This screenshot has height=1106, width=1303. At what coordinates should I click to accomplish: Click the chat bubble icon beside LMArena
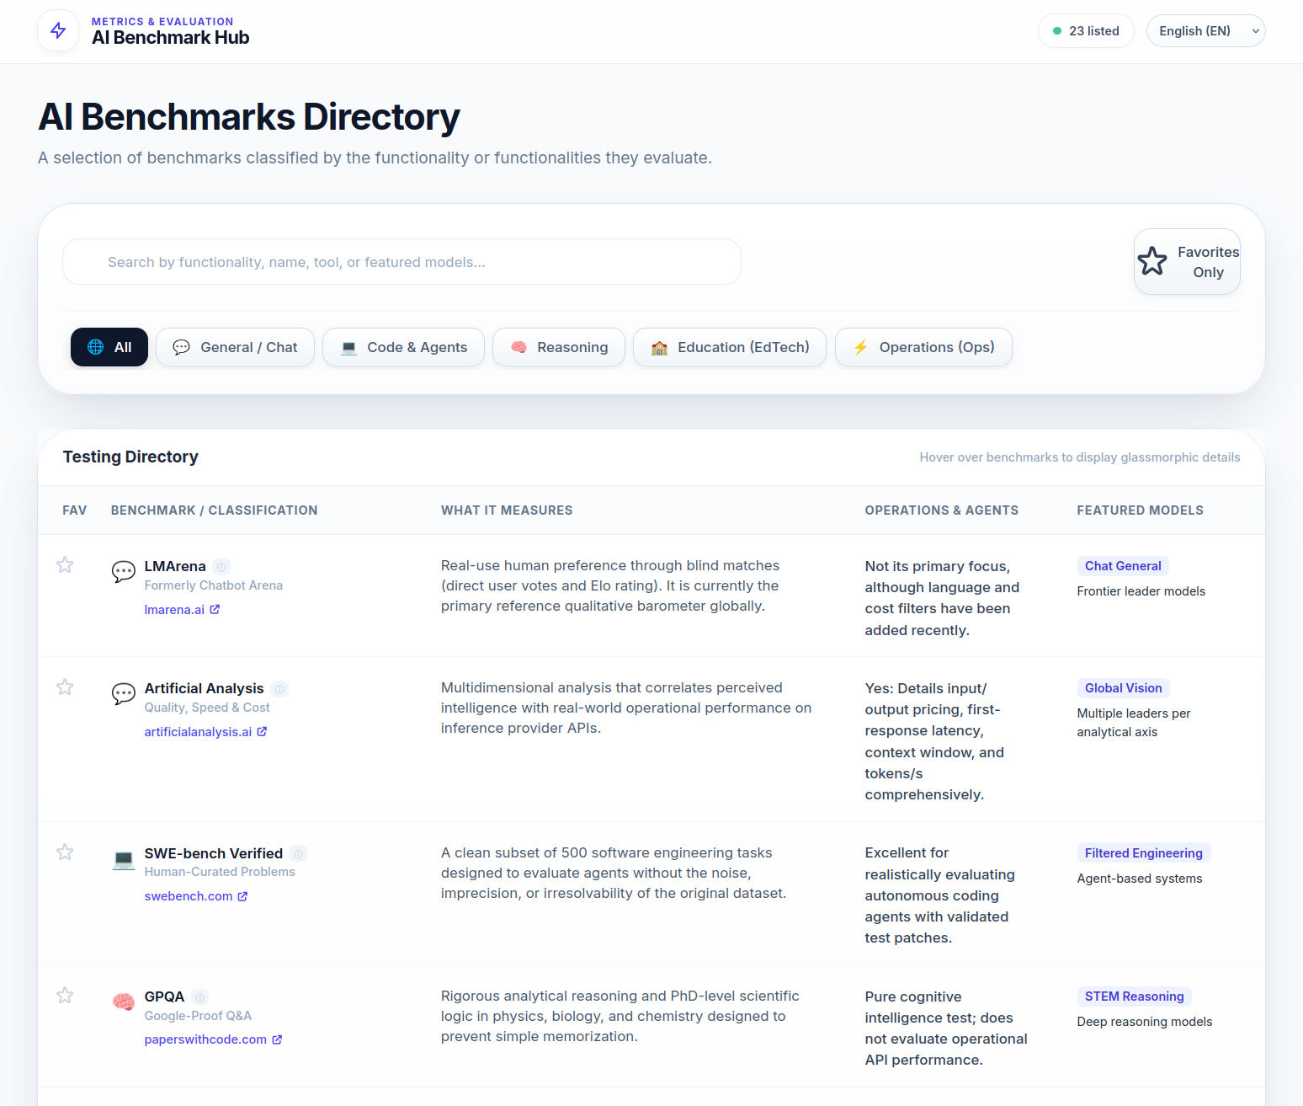pos(124,572)
